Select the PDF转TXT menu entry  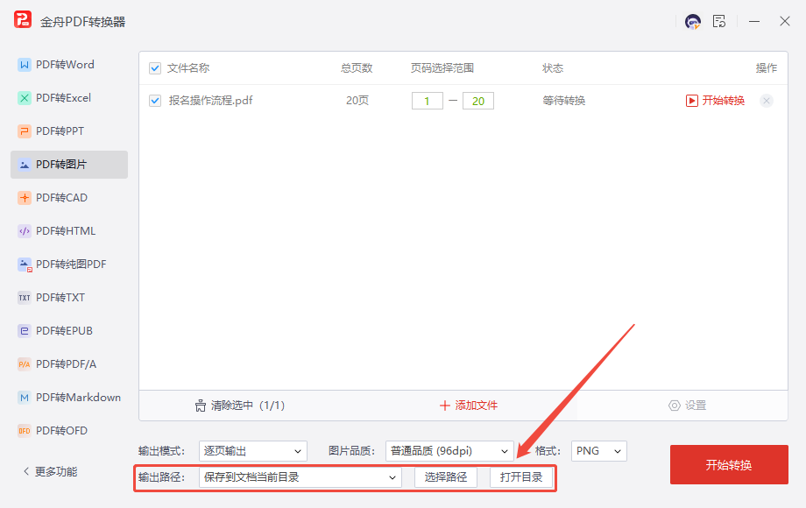tap(69, 298)
